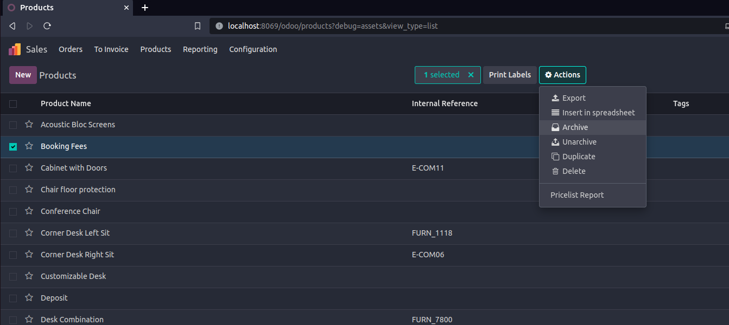Toggle star for Chair floor protection

[29, 190]
